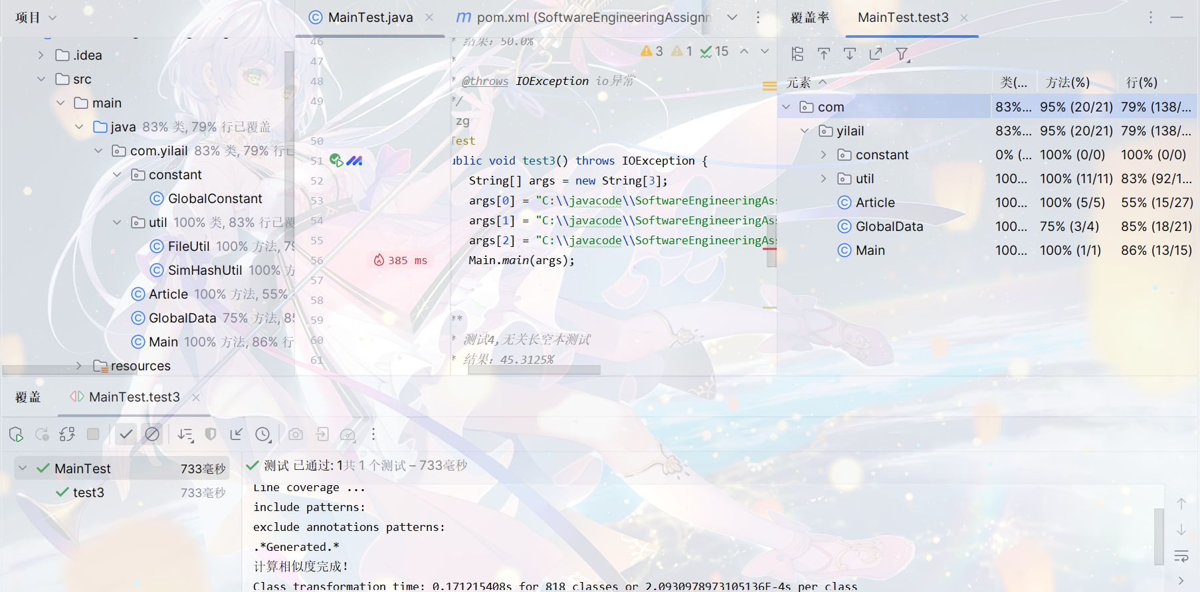This screenshot has width=1200, height=592.
Task: Select MainTest.test3 tab in coverage panel
Action: coord(903,18)
